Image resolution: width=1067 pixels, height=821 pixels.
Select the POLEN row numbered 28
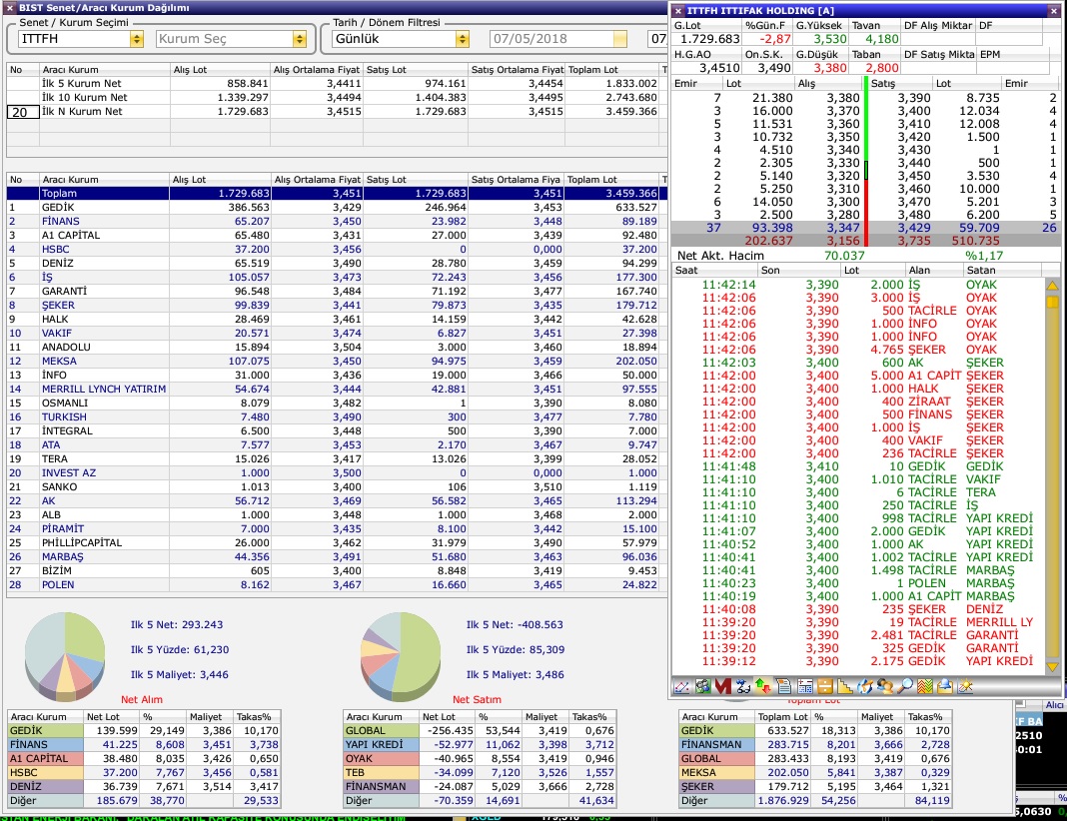click(x=337, y=585)
